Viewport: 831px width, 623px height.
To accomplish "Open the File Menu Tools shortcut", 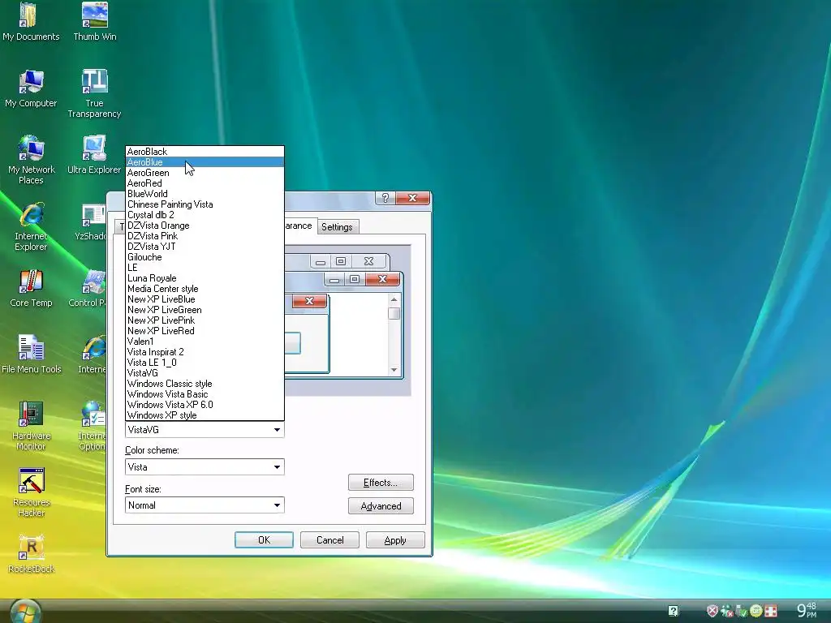I will tap(32, 354).
